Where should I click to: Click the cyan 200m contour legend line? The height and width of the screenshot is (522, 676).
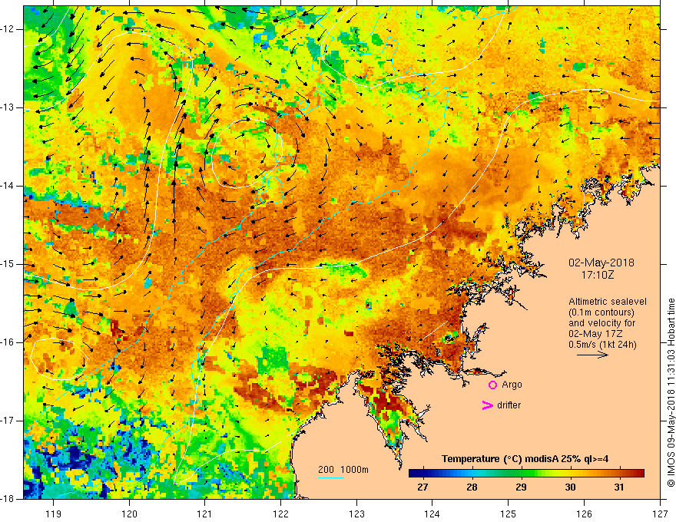point(331,477)
